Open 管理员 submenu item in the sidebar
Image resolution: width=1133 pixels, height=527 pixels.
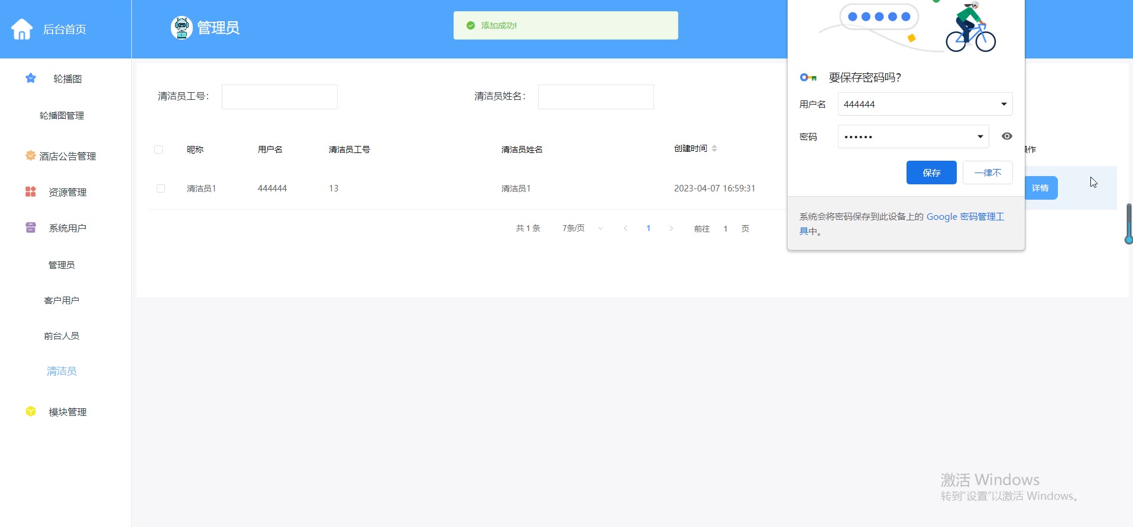[x=61, y=265]
